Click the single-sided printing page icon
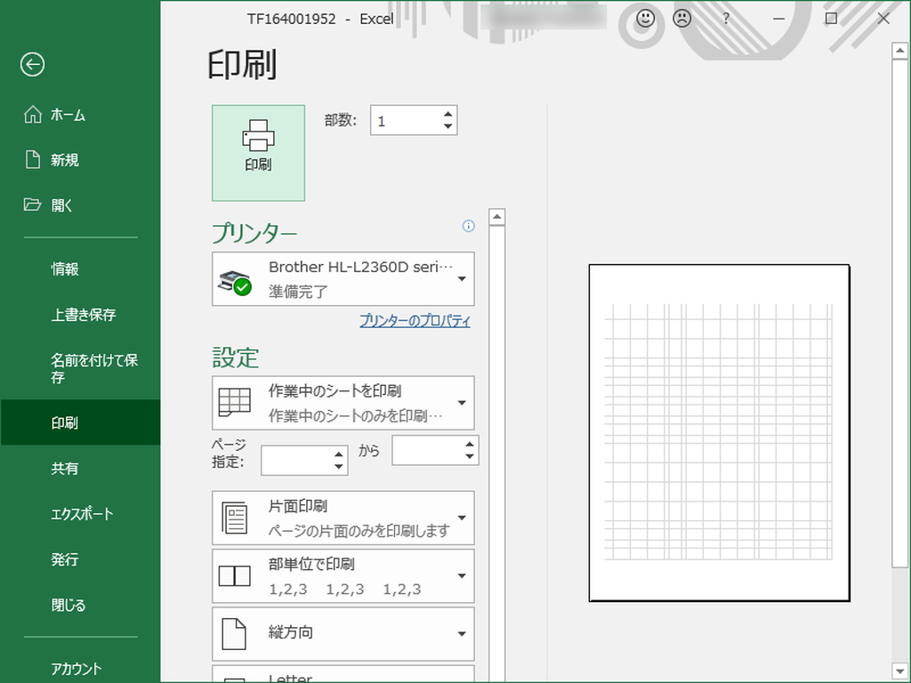 click(235, 518)
